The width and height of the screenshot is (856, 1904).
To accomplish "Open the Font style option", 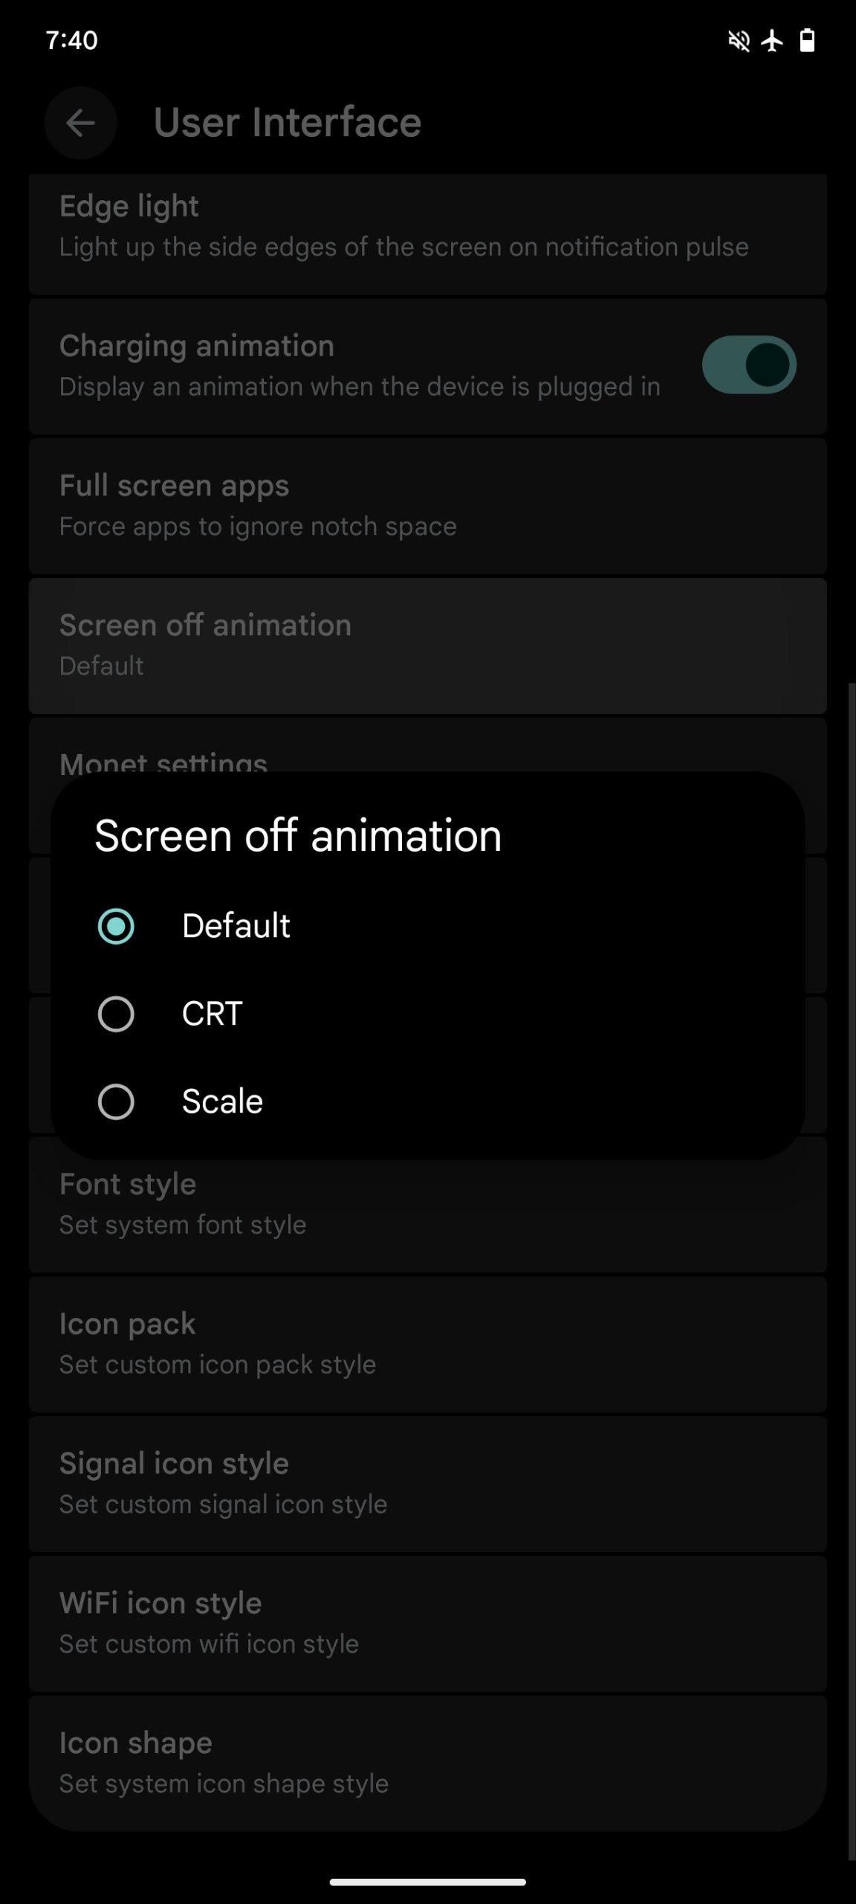I will pyautogui.click(x=427, y=1203).
